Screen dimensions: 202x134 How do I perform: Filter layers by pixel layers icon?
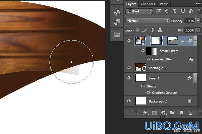(x=159, y=11)
